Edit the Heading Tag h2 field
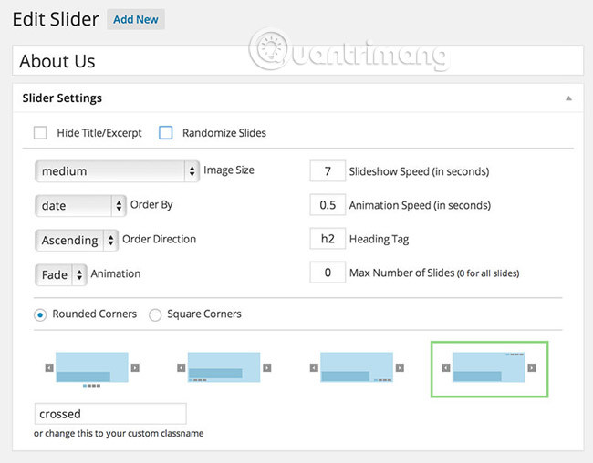This screenshot has height=463, width=593. [x=327, y=239]
